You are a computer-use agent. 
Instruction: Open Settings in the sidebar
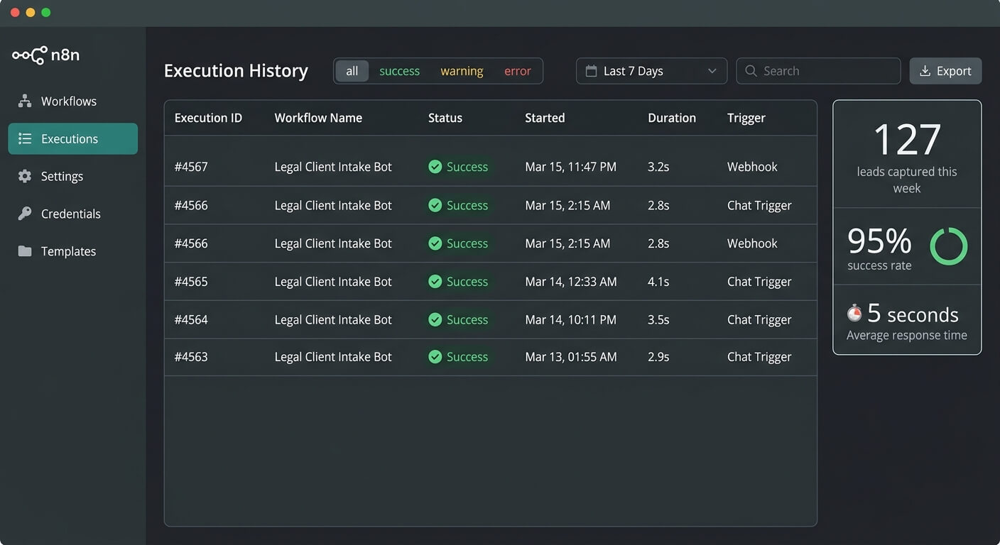pyautogui.click(x=73, y=176)
